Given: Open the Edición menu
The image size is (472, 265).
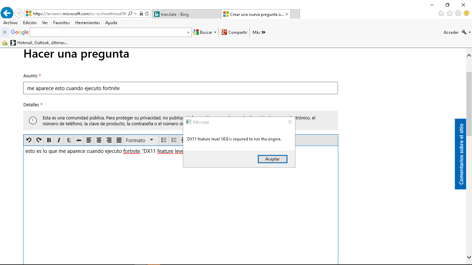Looking at the screenshot, I should pyautogui.click(x=30, y=23).
